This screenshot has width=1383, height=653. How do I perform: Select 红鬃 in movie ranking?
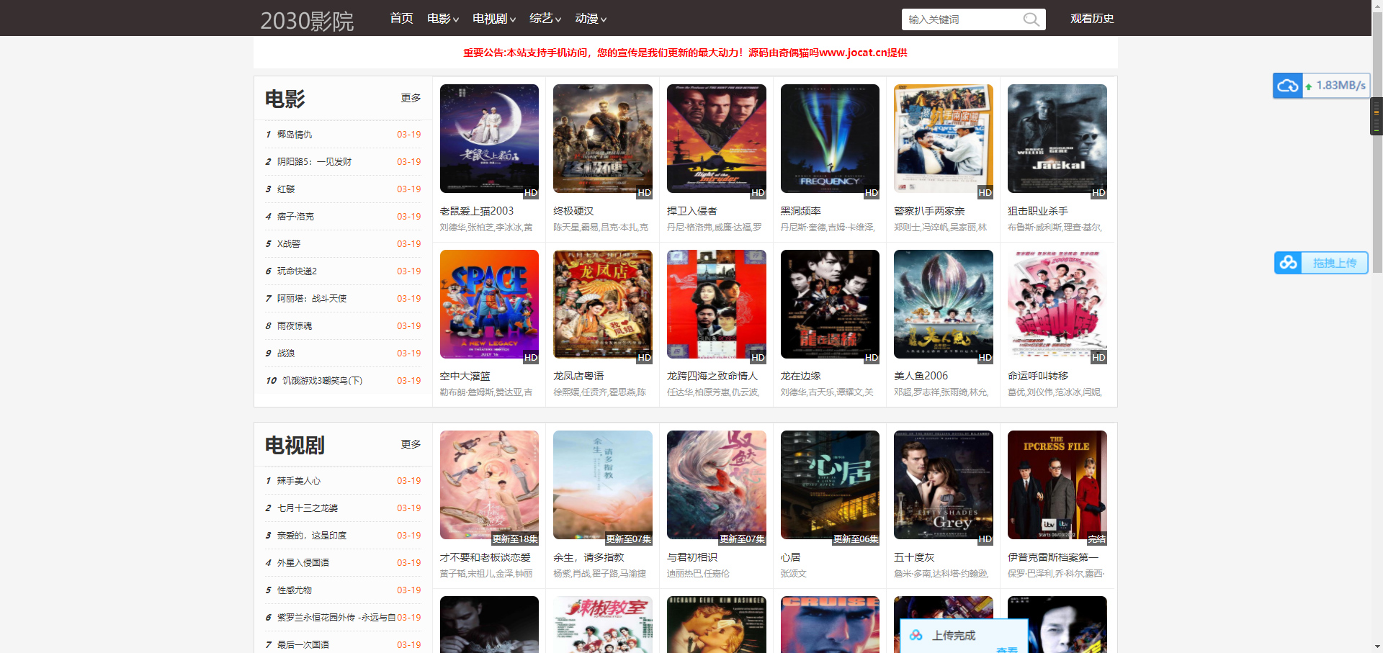coord(286,189)
